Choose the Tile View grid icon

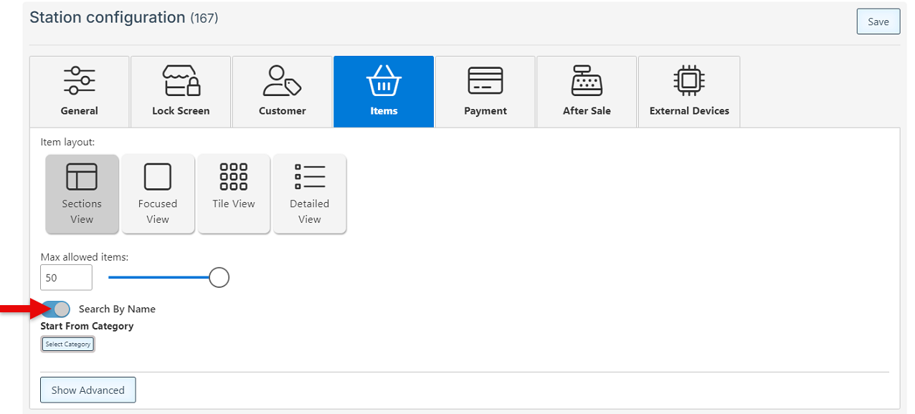pos(234,175)
